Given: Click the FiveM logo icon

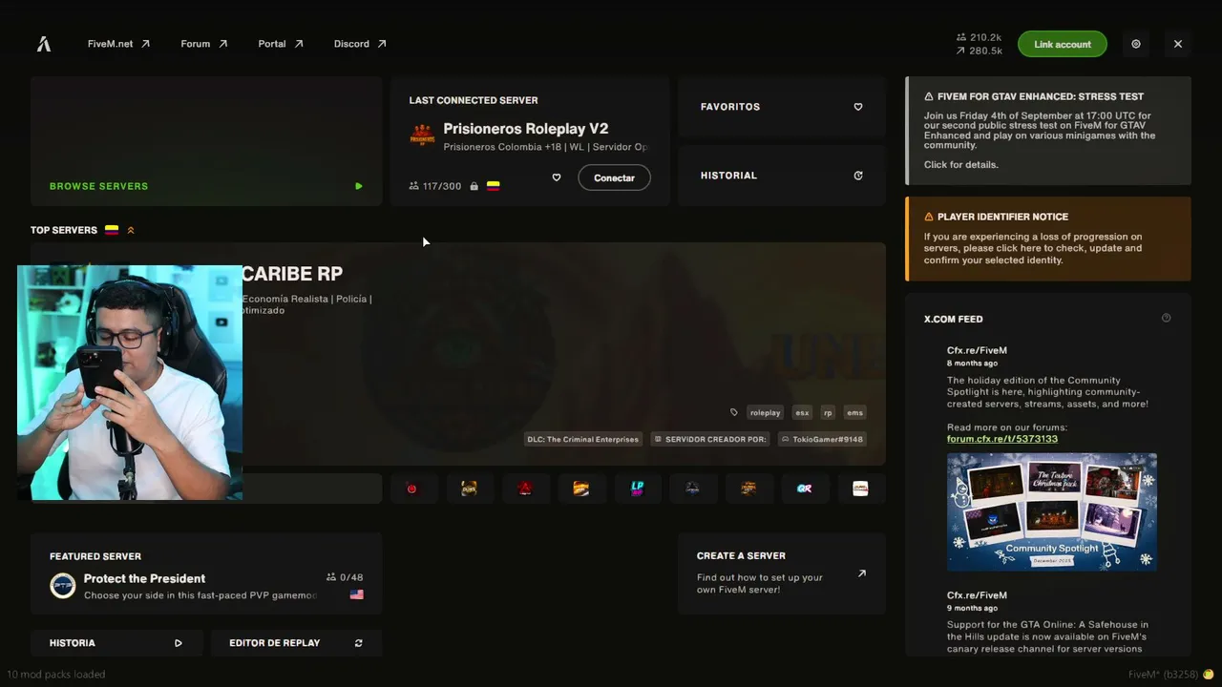Looking at the screenshot, I should tap(44, 44).
